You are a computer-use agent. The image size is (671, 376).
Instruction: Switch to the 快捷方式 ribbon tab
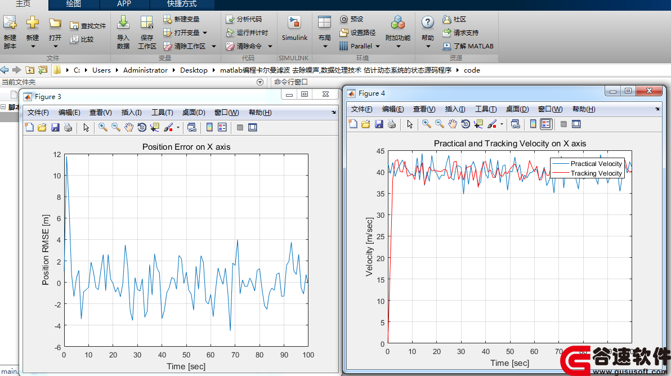(x=182, y=5)
